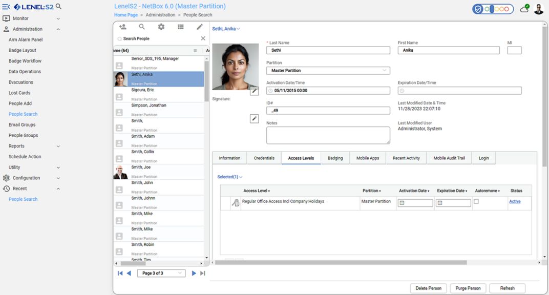Click the calendar icon in Expiration Date cell
The image size is (549, 295).
(440, 203)
